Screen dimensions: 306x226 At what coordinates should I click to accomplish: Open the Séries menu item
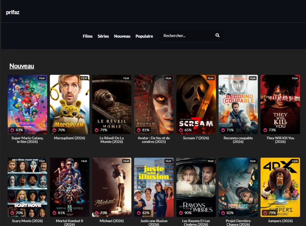(x=103, y=36)
